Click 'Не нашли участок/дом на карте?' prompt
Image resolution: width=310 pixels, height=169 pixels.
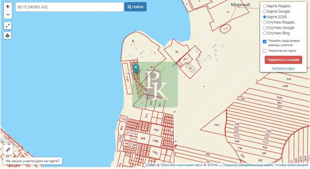tap(33, 161)
